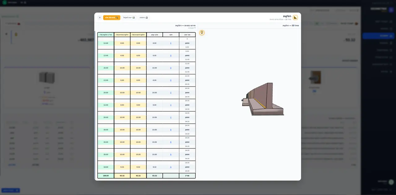
Task: Select the 3D model of the rolkot
Action: pos(263,99)
